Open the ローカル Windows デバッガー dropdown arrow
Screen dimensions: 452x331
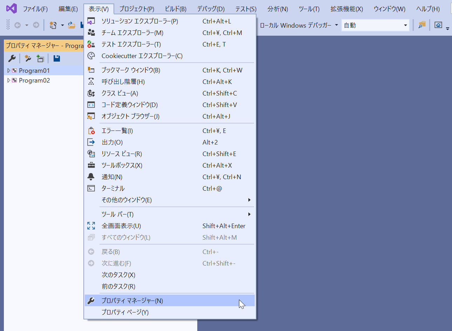336,25
